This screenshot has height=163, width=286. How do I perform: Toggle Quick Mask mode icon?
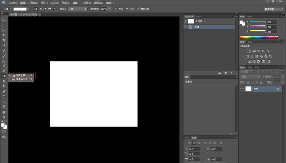(4, 132)
